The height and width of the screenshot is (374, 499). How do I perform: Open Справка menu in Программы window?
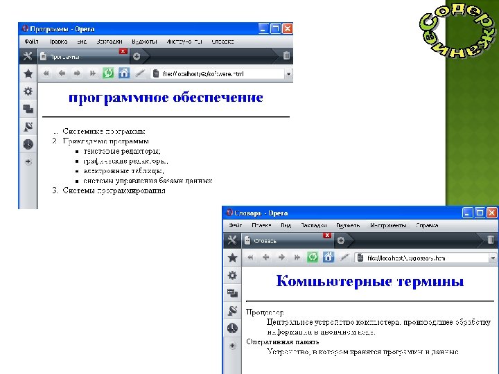tap(222, 42)
